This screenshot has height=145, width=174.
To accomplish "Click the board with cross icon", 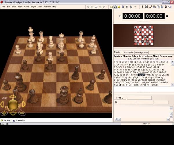I will [158, 7].
